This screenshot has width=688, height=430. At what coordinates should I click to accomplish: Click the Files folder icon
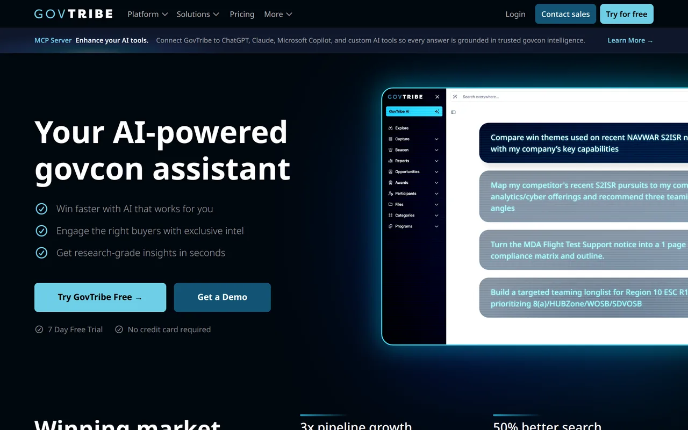pos(390,204)
